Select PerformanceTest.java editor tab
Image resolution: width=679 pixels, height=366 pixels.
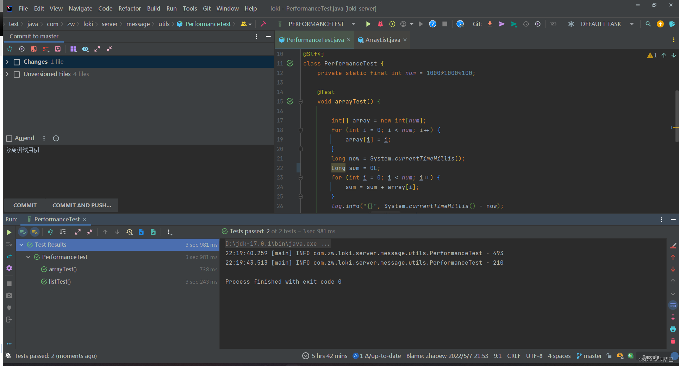315,40
